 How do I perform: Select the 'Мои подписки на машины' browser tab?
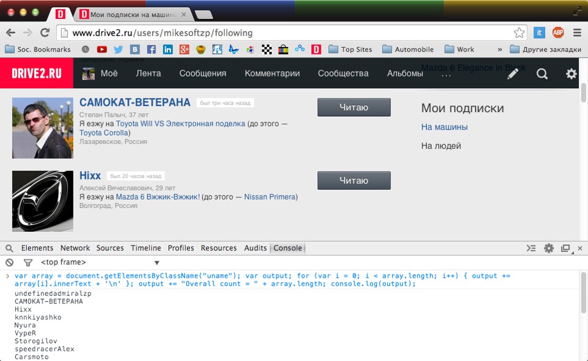[132, 15]
